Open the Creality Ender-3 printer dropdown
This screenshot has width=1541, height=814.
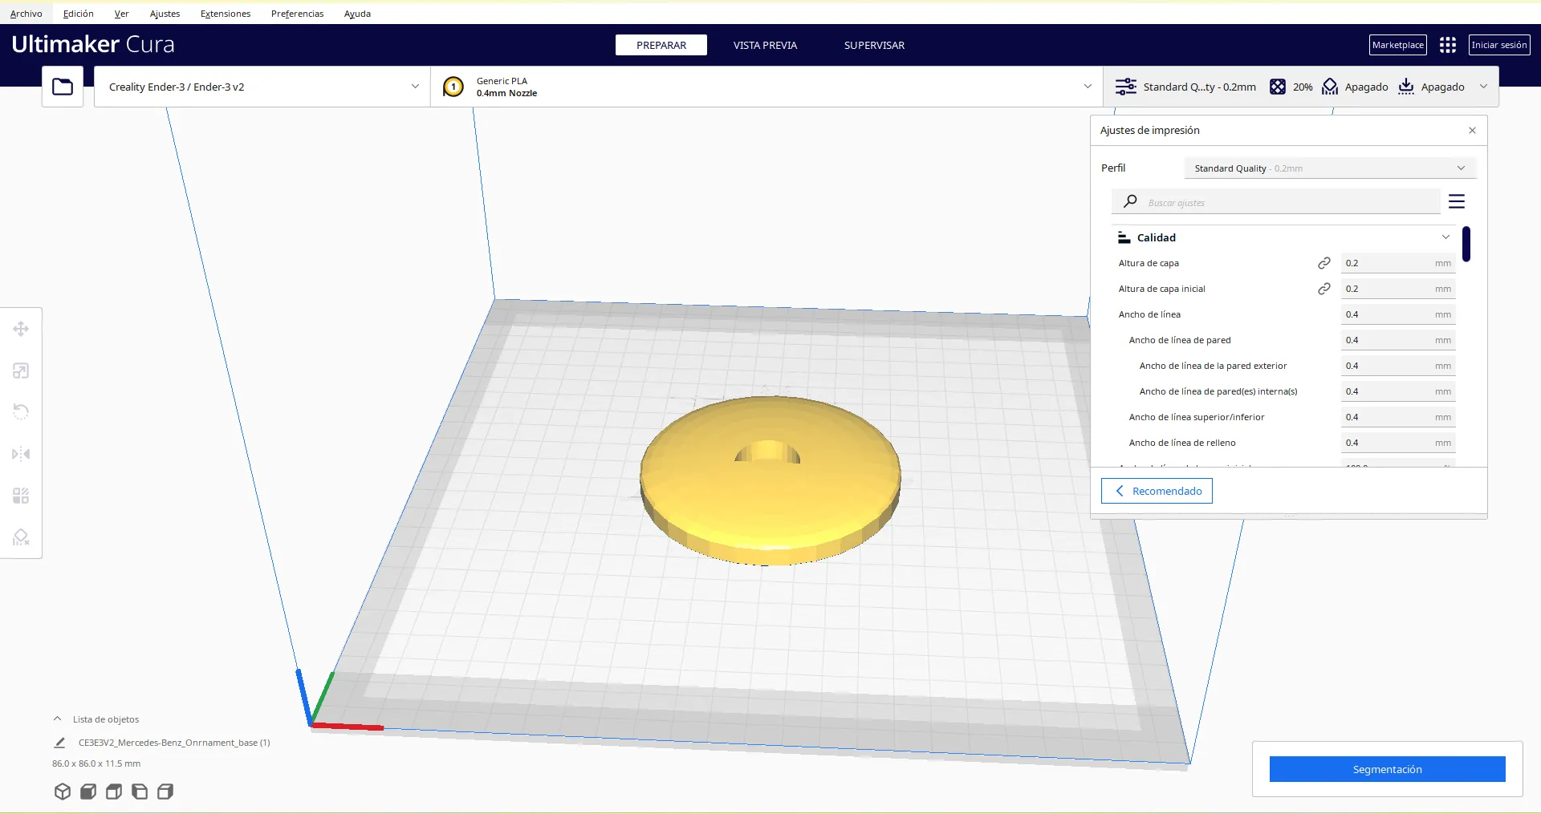(x=262, y=87)
